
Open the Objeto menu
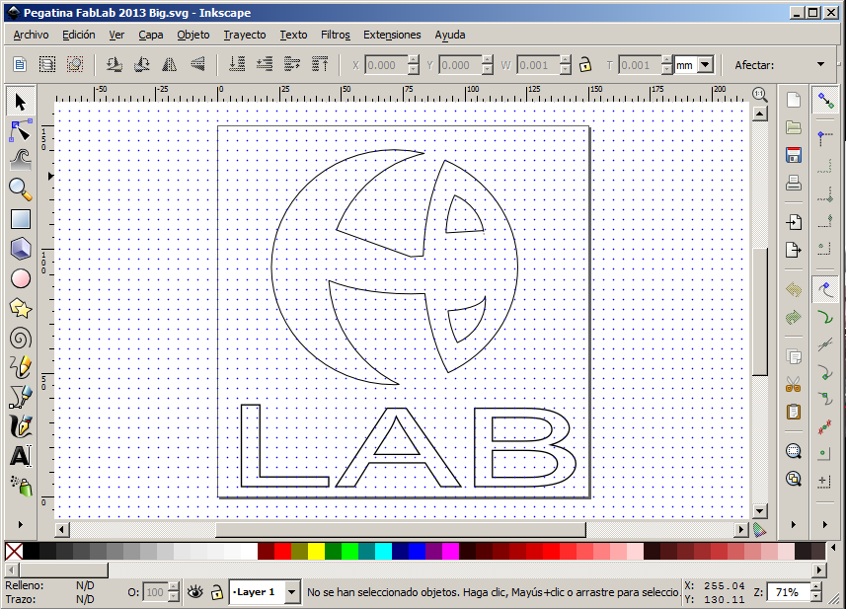click(193, 35)
